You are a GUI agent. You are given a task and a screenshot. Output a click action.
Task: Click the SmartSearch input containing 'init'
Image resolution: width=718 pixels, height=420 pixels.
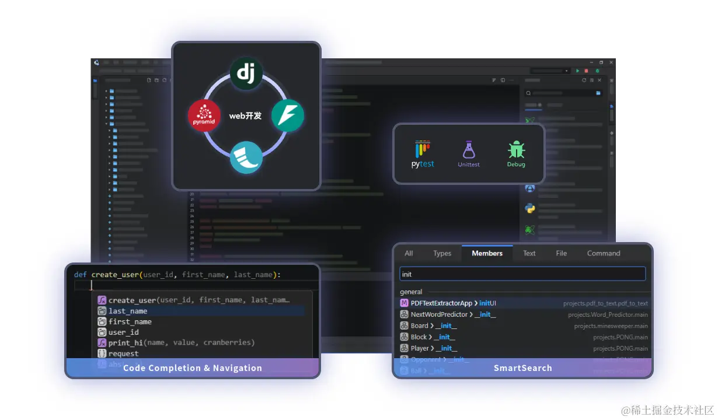pyautogui.click(x=522, y=274)
